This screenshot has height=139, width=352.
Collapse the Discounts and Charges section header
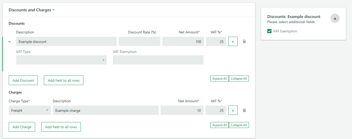tap(32, 10)
